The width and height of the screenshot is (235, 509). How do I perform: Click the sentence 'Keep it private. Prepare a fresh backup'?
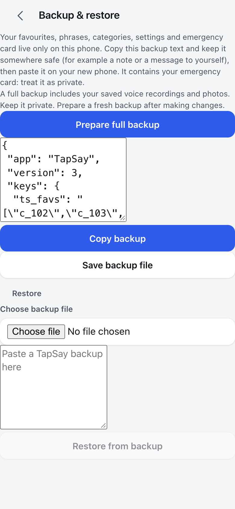coord(112,105)
